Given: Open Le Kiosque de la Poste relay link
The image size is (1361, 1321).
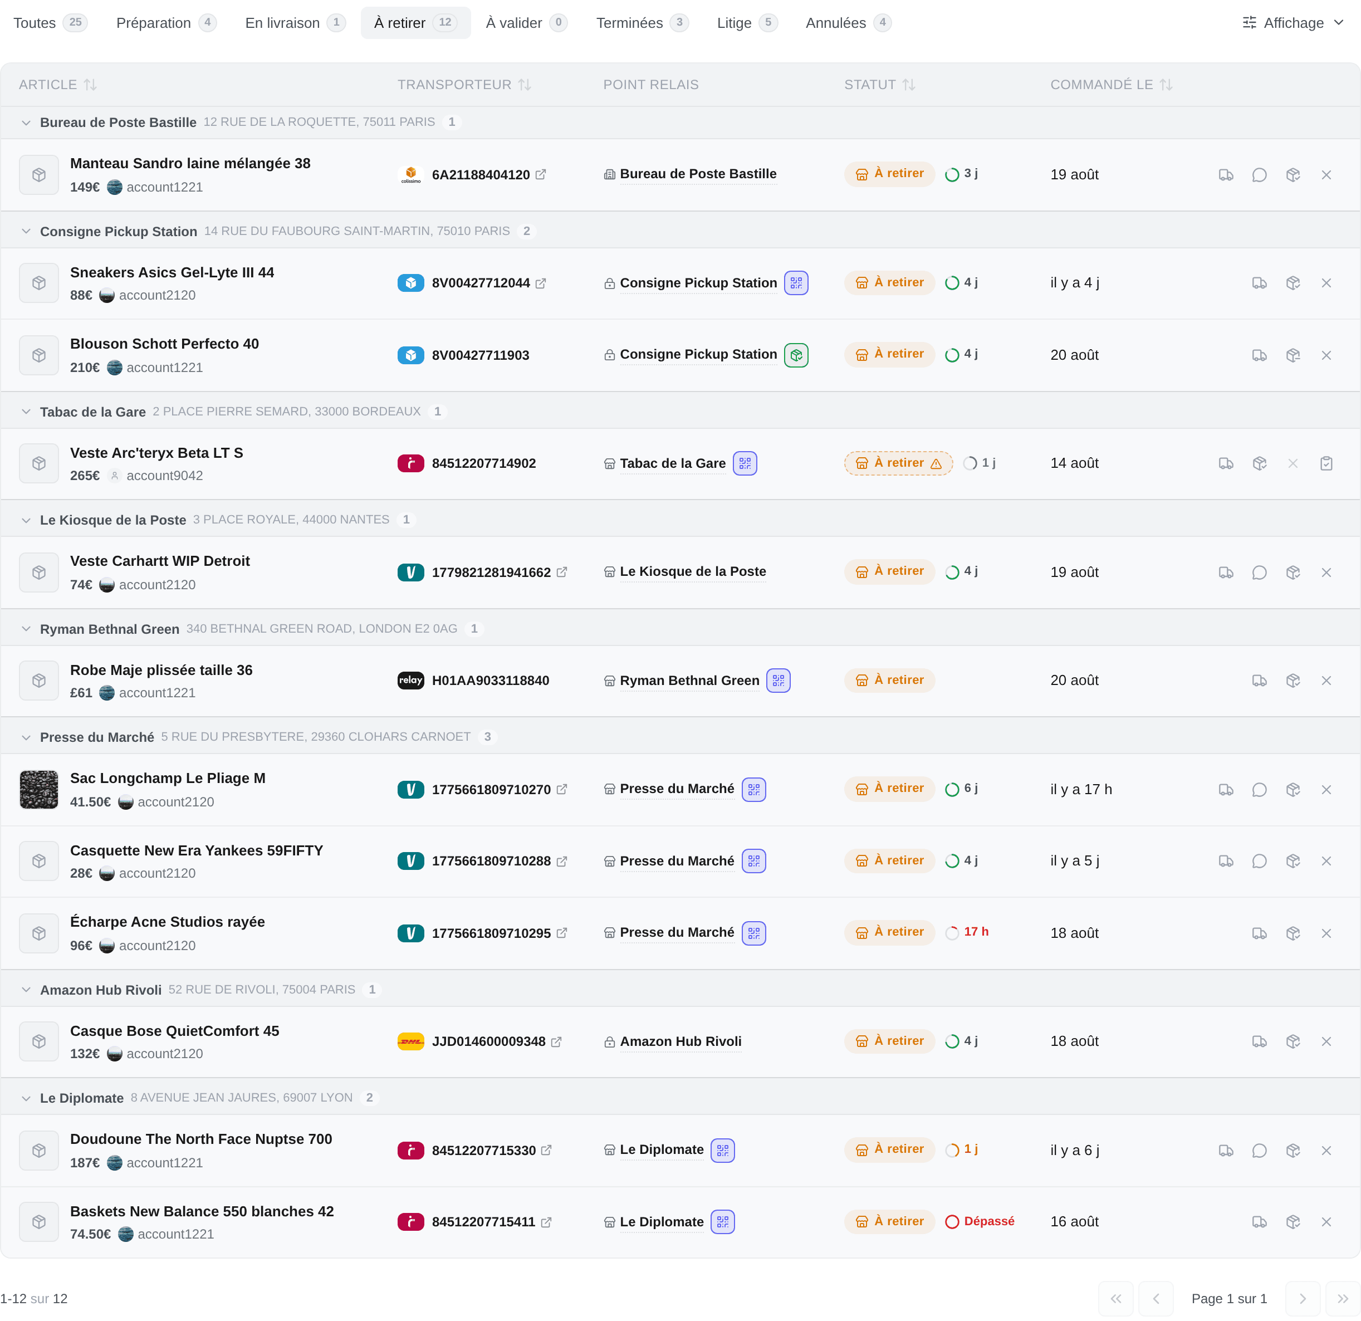Looking at the screenshot, I should (x=693, y=571).
